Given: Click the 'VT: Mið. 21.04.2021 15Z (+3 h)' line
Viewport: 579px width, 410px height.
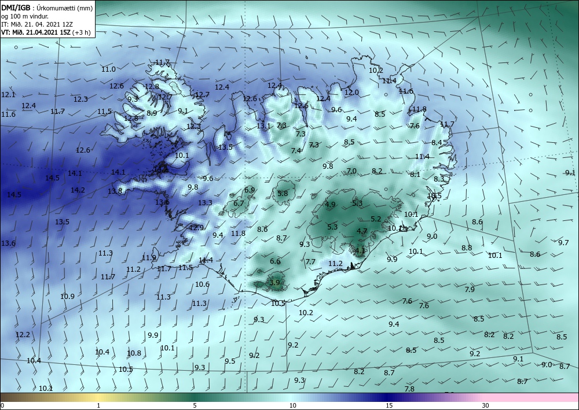Looking at the screenshot, I should coord(45,32).
